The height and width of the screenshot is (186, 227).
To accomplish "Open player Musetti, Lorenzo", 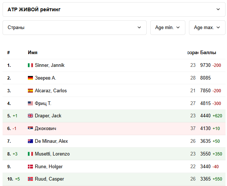I will (x=52, y=154).
